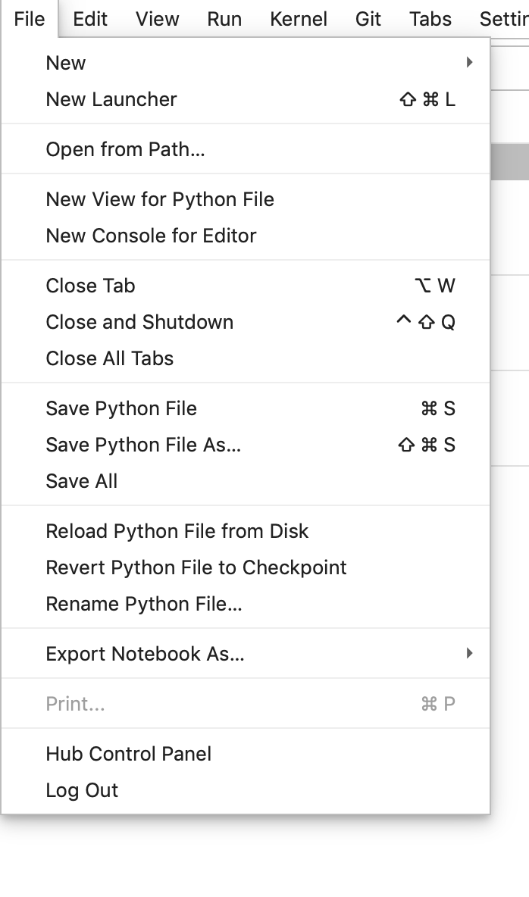
Task: Open the Tabs menu
Action: (429, 20)
